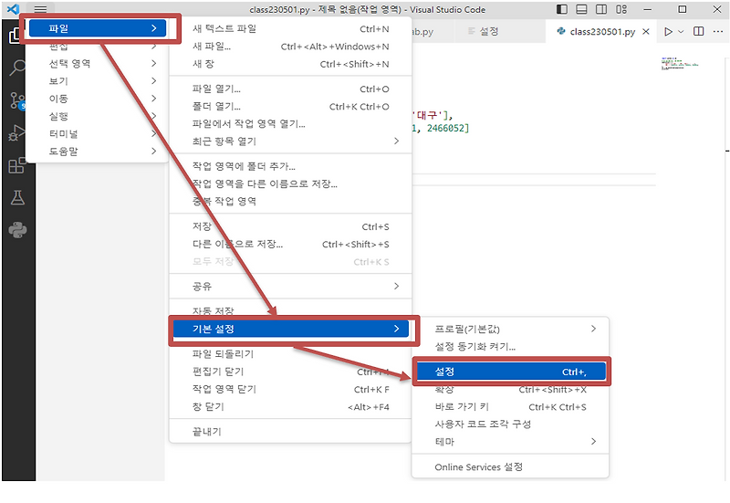
Task: Select 창 닫기 entry
Action: click(290, 407)
